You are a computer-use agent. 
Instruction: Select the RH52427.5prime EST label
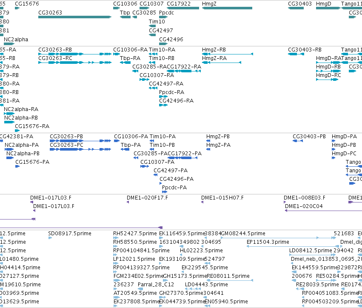click(x=135, y=234)
